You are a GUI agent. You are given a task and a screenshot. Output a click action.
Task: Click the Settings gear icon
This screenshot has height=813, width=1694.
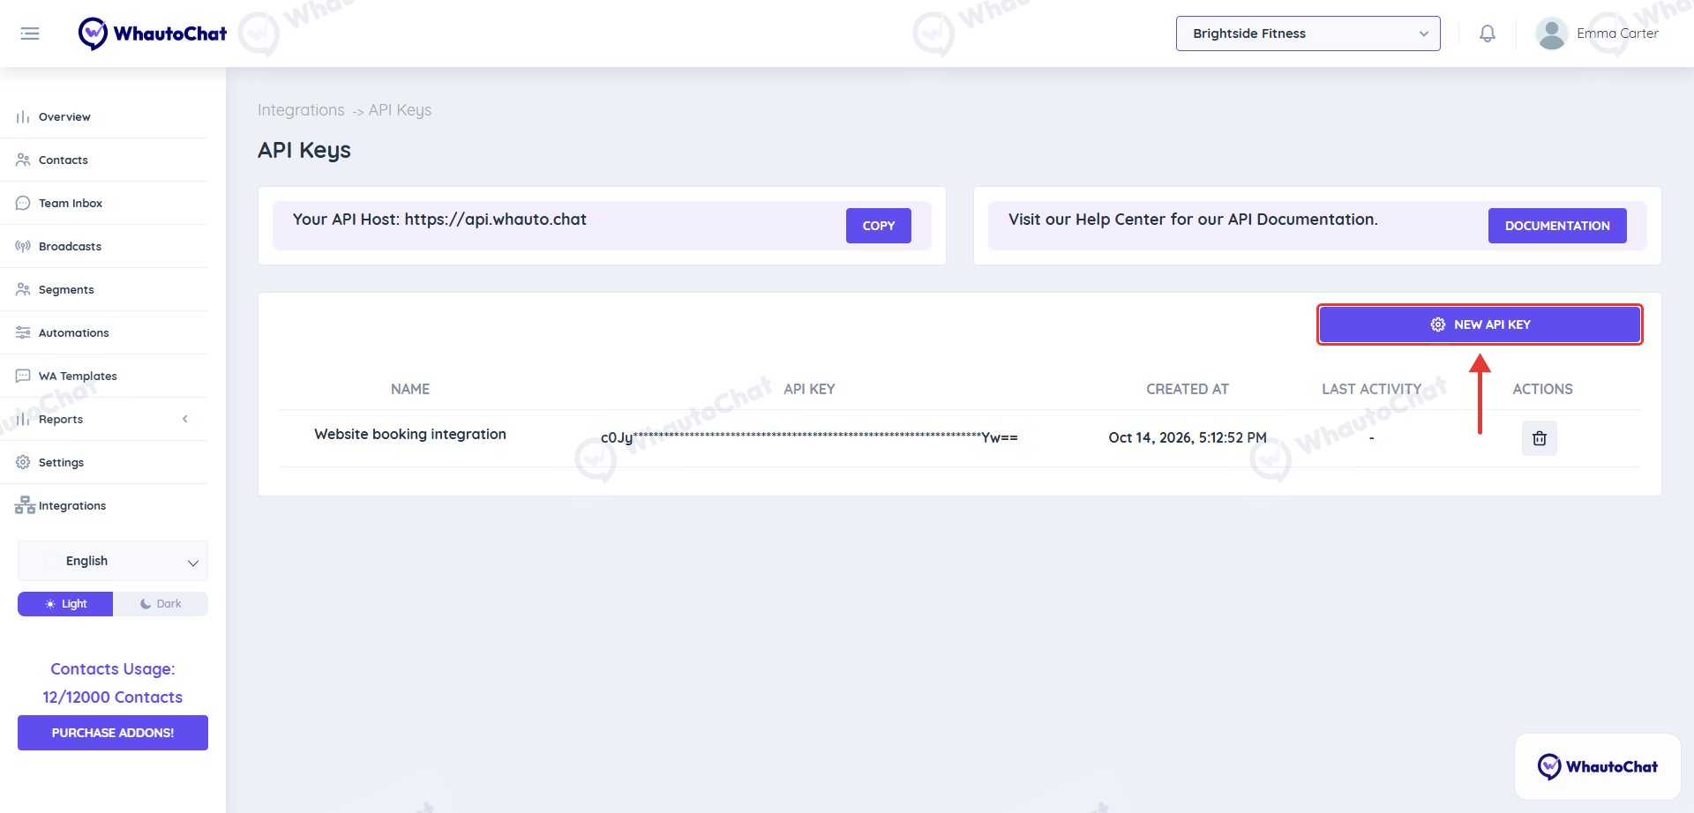[23, 463]
